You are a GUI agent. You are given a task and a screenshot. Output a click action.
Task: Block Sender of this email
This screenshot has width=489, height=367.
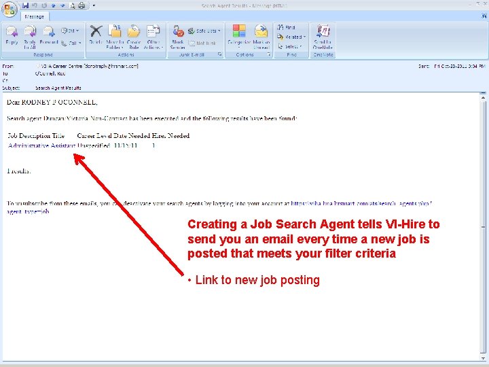(x=178, y=36)
